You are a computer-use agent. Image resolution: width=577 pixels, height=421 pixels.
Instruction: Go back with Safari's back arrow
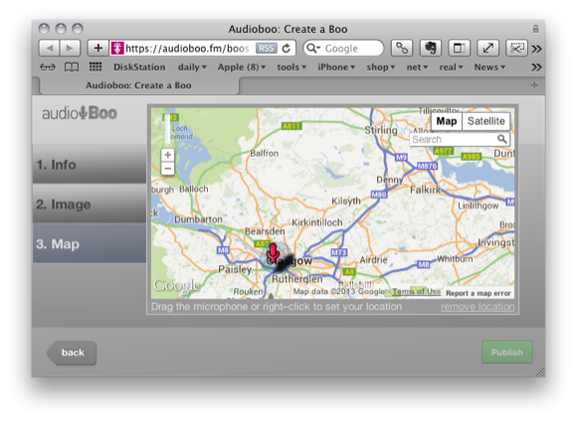pos(50,48)
